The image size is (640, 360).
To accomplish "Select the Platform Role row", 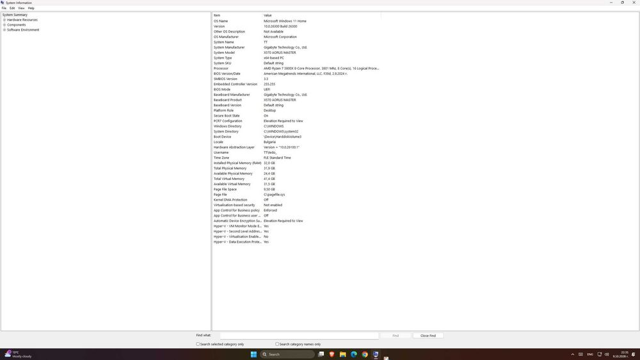I will tap(297, 110).
